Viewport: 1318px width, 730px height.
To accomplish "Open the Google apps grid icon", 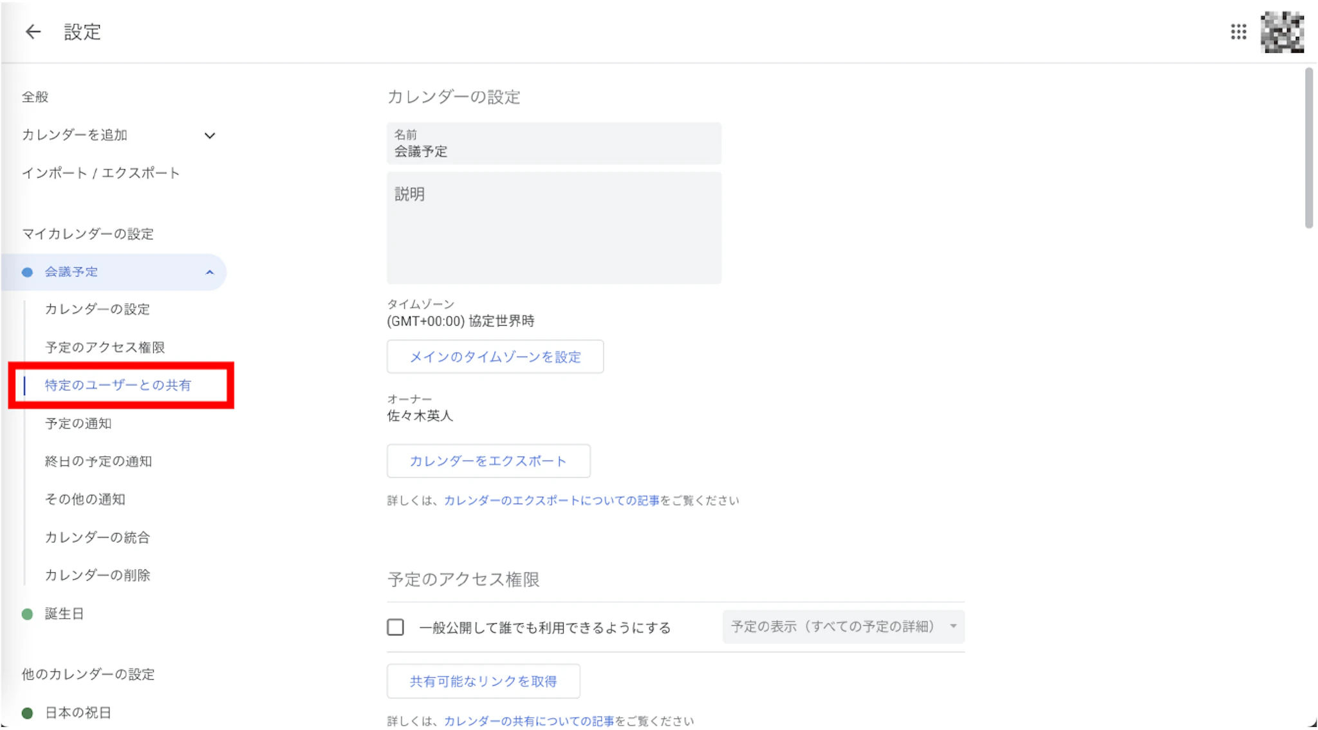I will (x=1238, y=32).
